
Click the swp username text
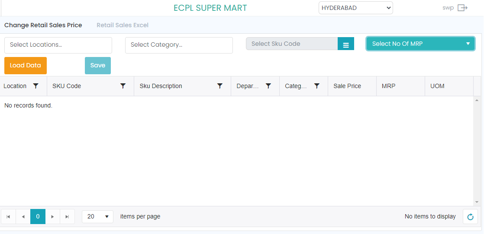448,8
